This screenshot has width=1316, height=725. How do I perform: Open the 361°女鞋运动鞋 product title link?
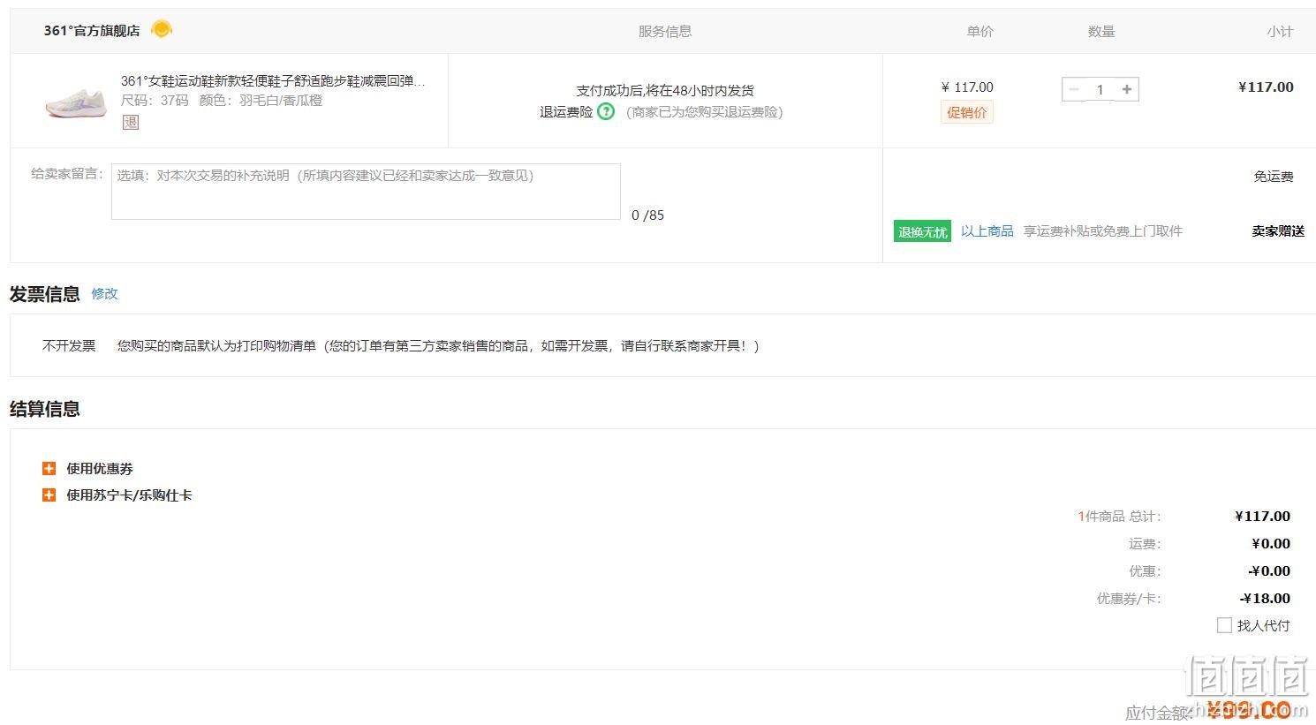pyautogui.click(x=273, y=81)
